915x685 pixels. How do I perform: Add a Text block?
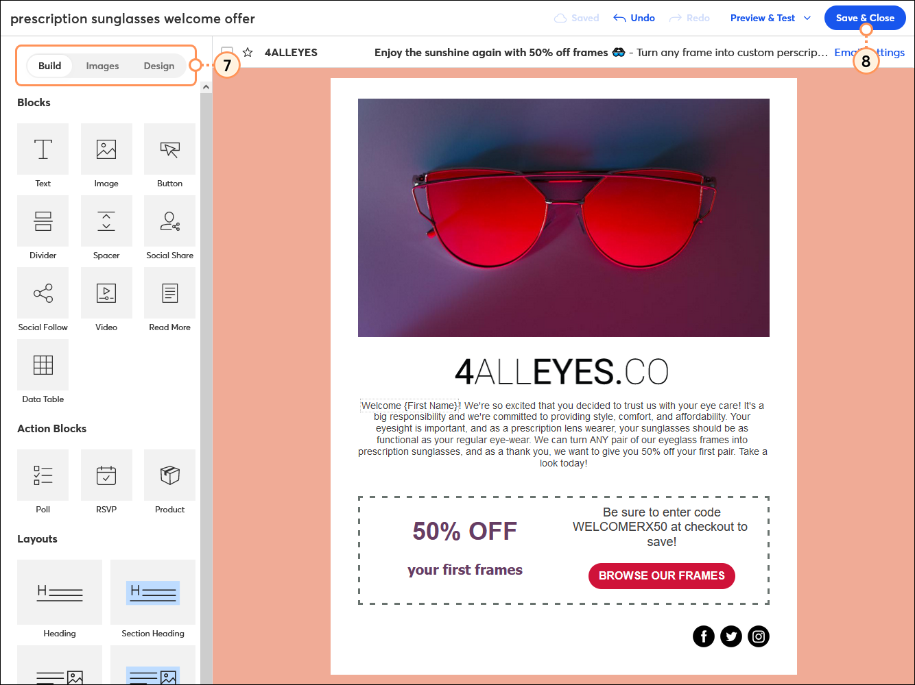click(43, 149)
